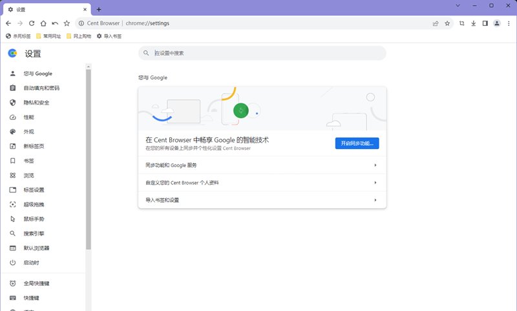The width and height of the screenshot is (517, 311).
Task: Open the 启动时 sidebar entry
Action: click(43, 263)
